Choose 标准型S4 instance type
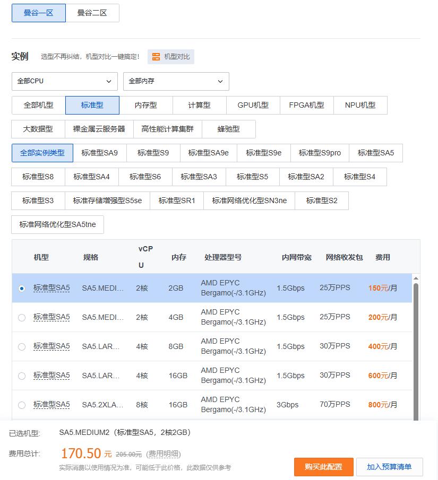Viewport: 438px width, 480px height. point(360,177)
